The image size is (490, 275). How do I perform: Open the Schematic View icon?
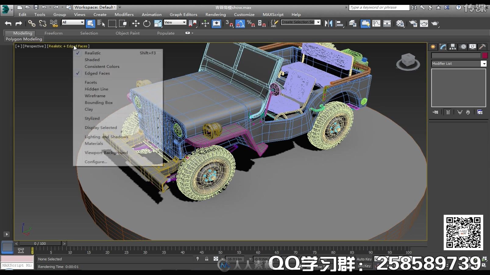[x=387, y=23]
